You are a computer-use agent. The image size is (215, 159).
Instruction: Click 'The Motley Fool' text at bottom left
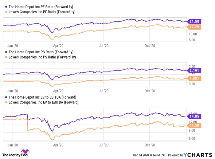tap(11, 155)
